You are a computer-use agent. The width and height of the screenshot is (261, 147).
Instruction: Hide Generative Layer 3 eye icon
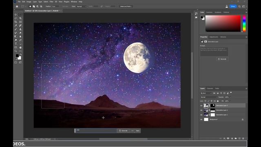click(x=201, y=105)
